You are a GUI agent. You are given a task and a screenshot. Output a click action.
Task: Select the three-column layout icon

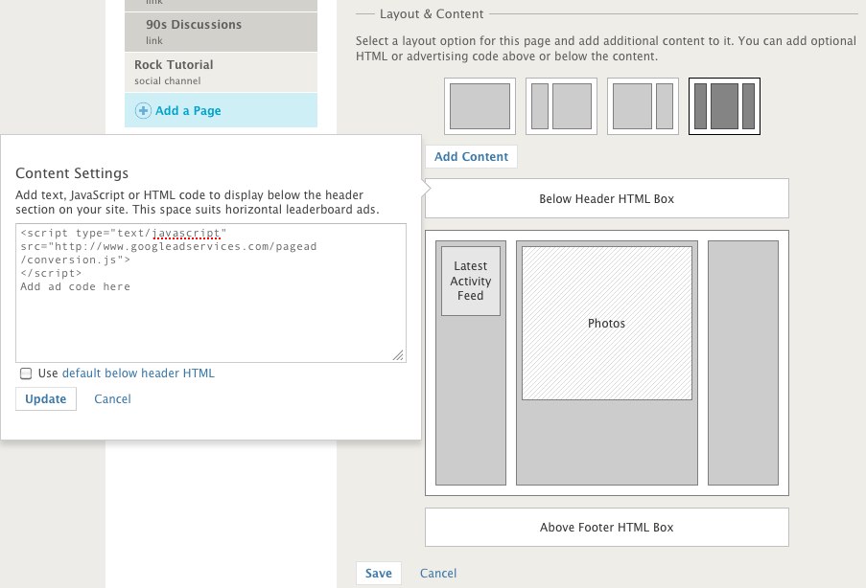[724, 106]
